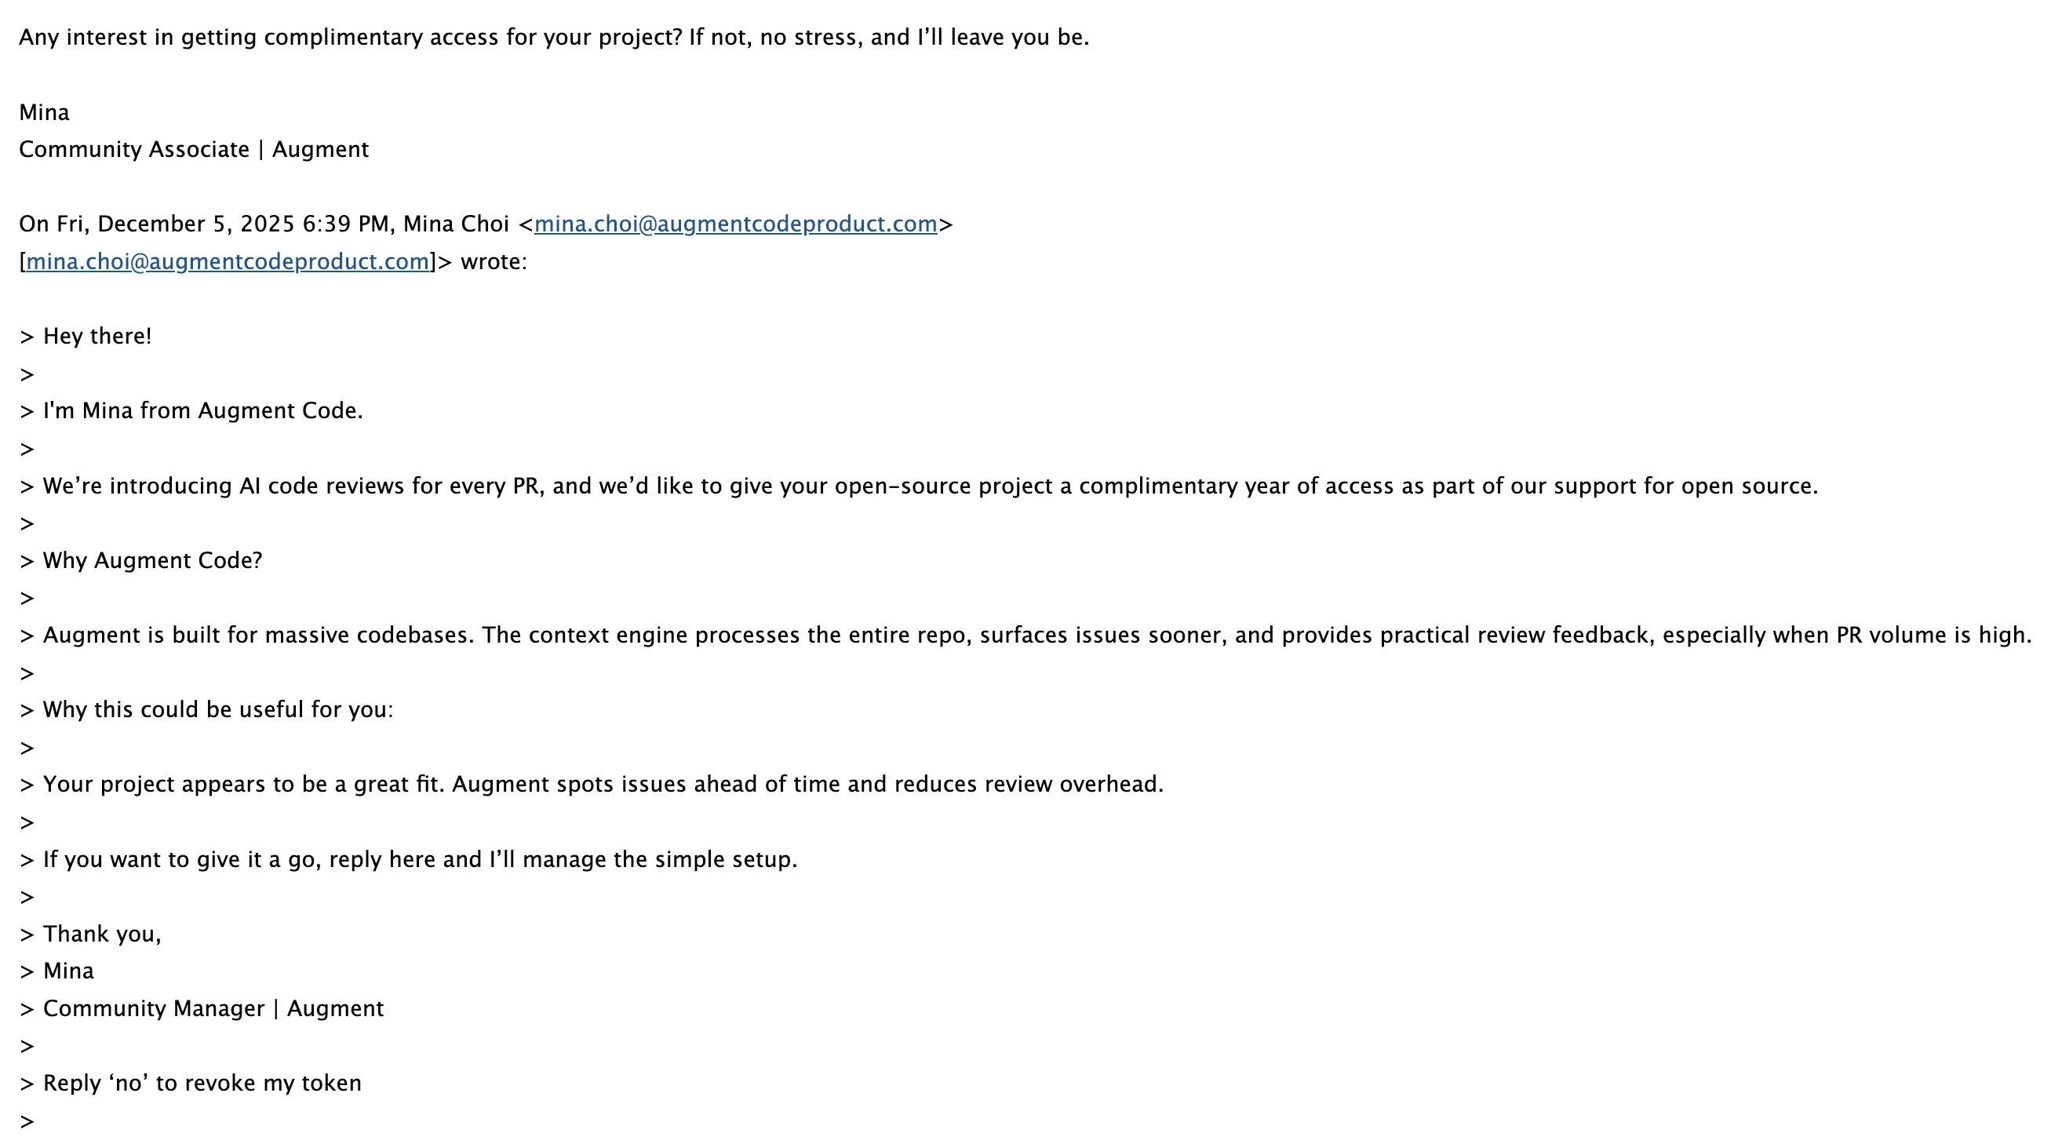Click the 'Why this could be useful for you:' line

217,710
